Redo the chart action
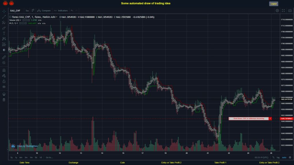Screen dimensions: 294x165 point(76,11)
